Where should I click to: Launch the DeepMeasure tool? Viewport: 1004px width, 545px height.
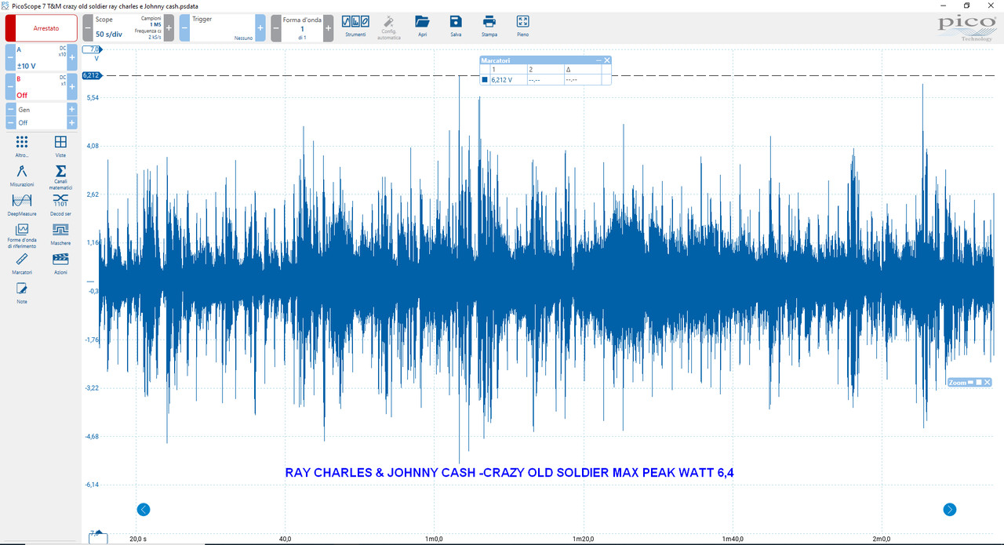coord(22,204)
